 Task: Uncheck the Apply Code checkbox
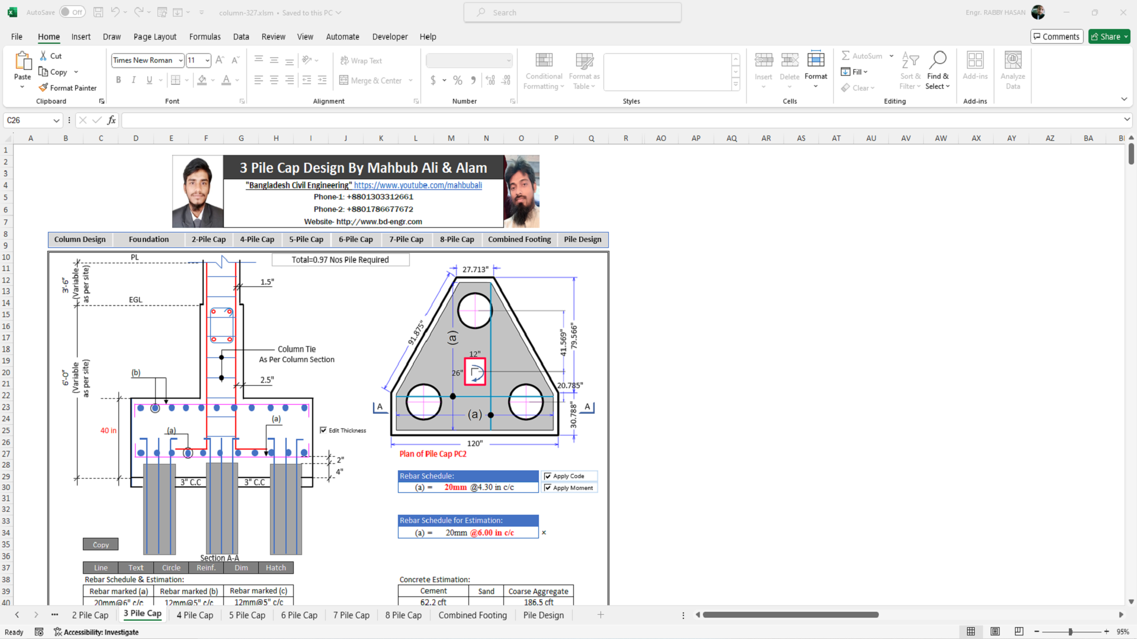click(x=548, y=476)
